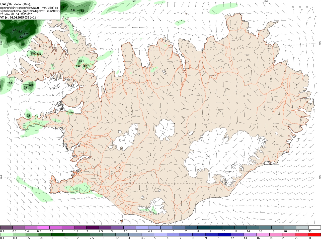Click the lower scale swatch between 2.5 and 3
Viewport: 321px width, 240px height.
(x=96, y=235)
